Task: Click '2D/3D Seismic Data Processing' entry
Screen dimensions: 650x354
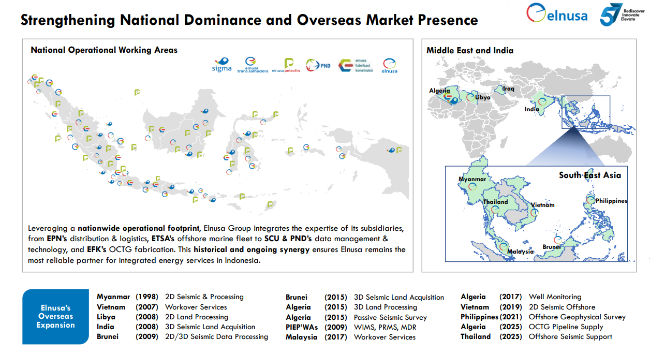Action: tap(217, 336)
